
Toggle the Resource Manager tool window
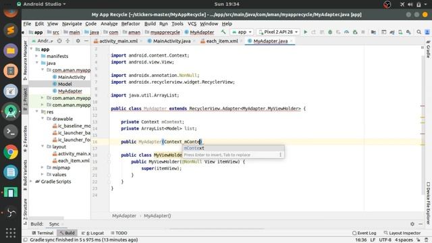pyautogui.click(x=26, y=60)
